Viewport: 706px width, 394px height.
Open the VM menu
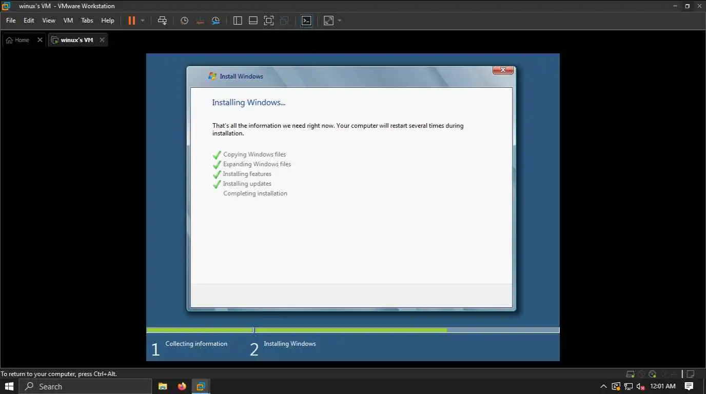68,21
